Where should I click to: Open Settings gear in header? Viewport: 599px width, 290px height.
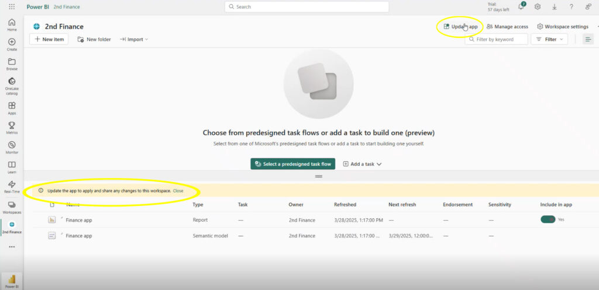538,7
